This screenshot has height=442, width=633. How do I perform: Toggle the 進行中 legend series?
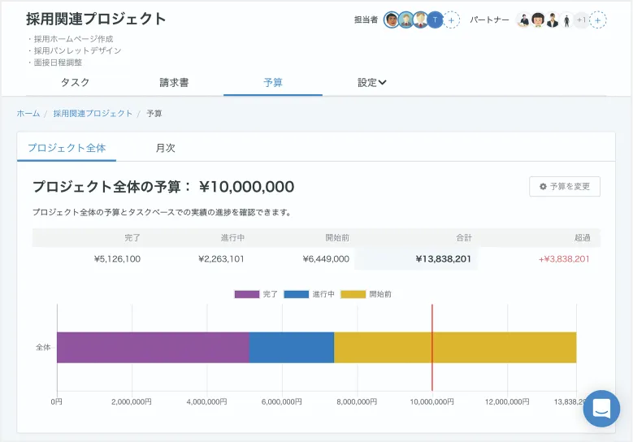[x=310, y=294]
